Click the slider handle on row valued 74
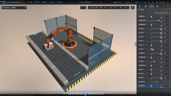Viewport: 171px width, 96px height. 159,21
